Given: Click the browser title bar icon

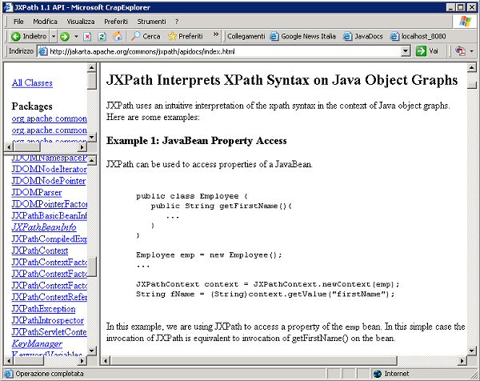Looking at the screenshot, I should pos(8,7).
